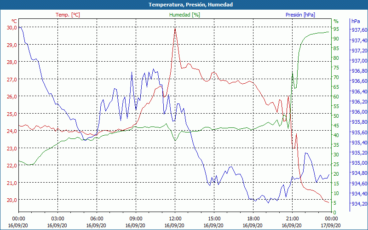Viewport: 368px width, 230px height.
Task: Click the 09:00 time axis label
Action: point(136,219)
